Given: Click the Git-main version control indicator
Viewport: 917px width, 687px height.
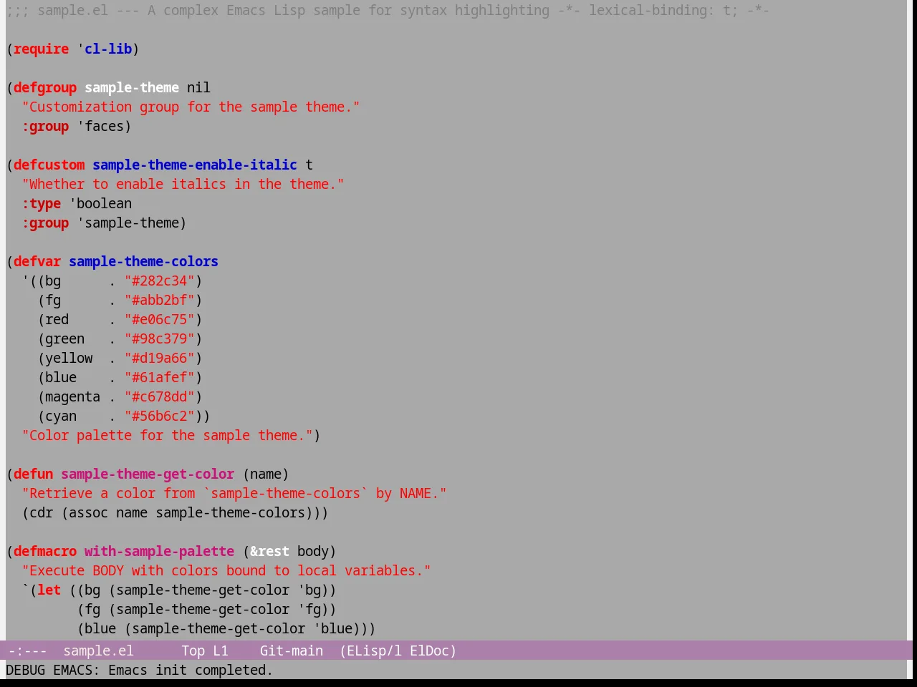Looking at the screenshot, I should coord(291,651).
